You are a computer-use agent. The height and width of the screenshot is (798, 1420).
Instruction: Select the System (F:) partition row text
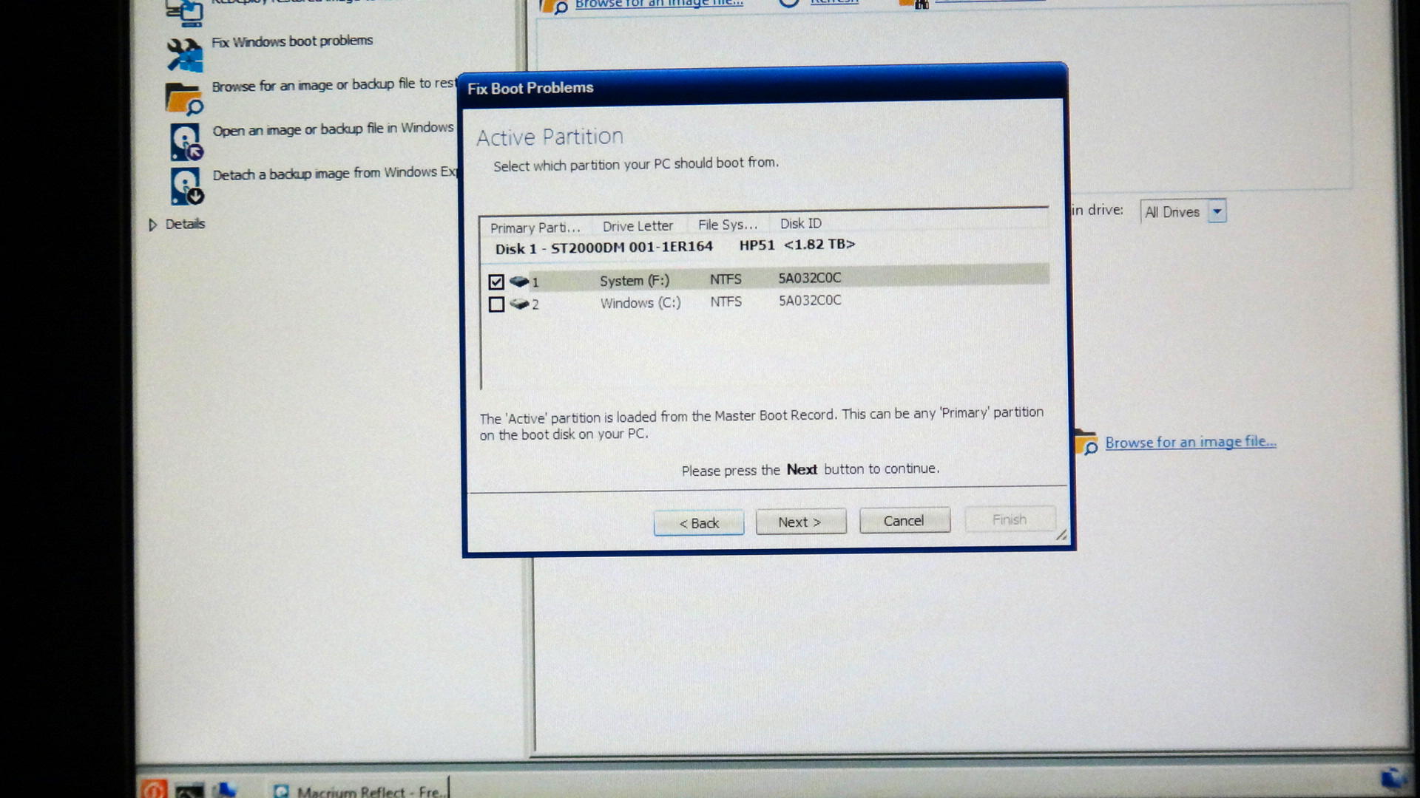pos(635,281)
